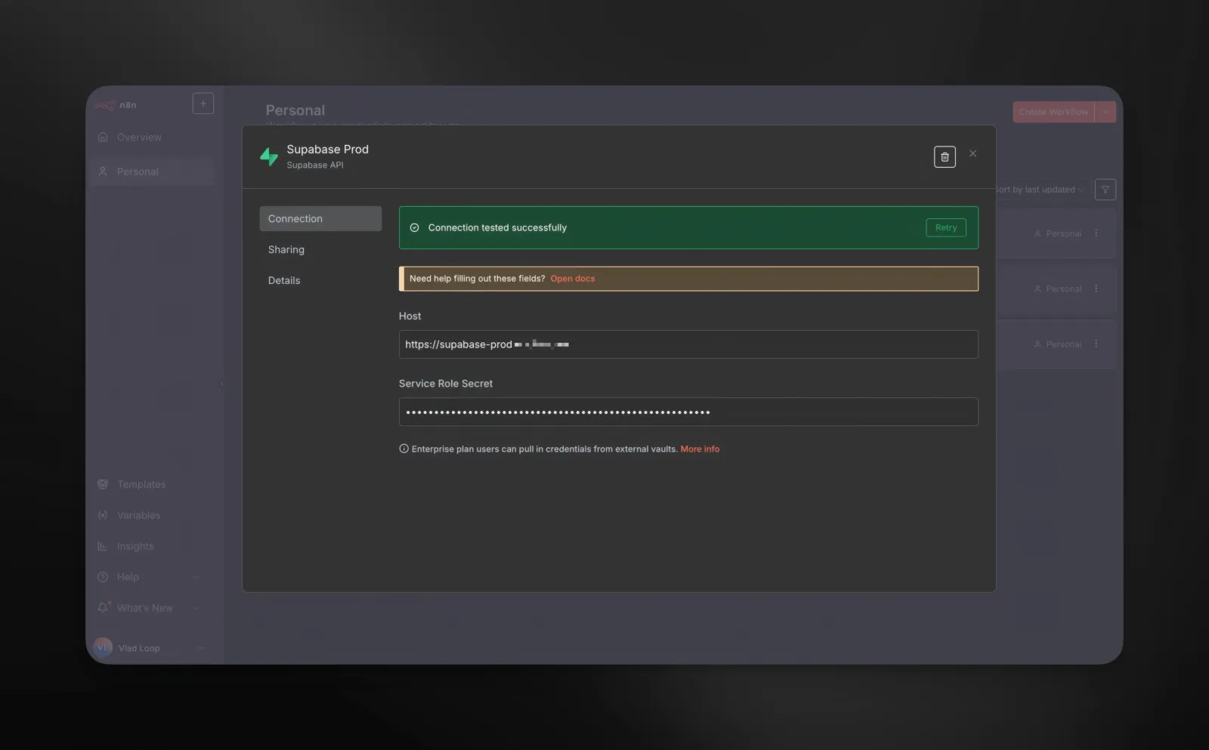Expand the Help section chevron
This screenshot has width=1209, height=750.
tap(195, 576)
